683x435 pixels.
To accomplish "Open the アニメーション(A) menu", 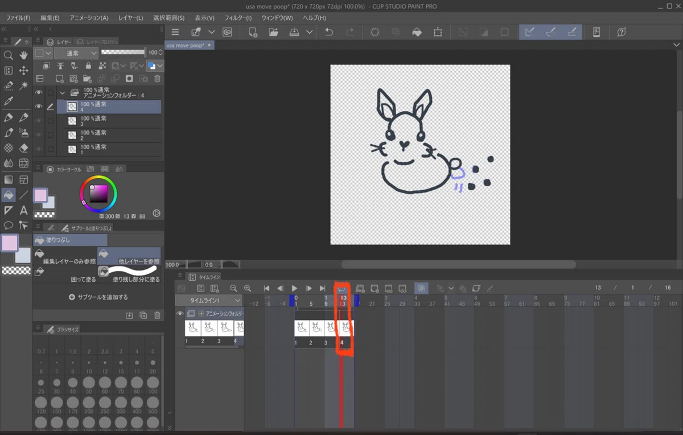I will click(89, 18).
